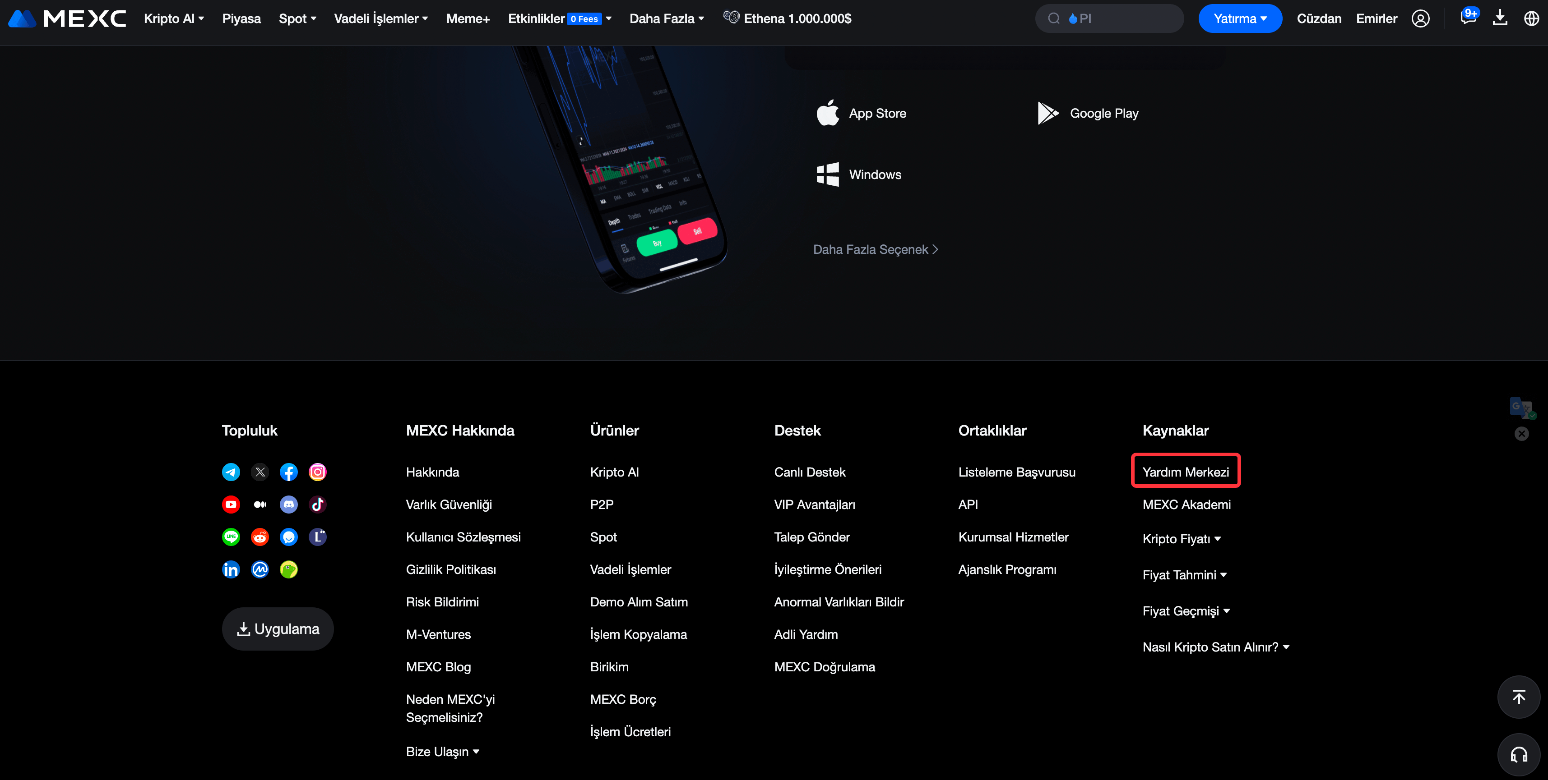Dismiss the translate widget close icon

pyautogui.click(x=1521, y=434)
